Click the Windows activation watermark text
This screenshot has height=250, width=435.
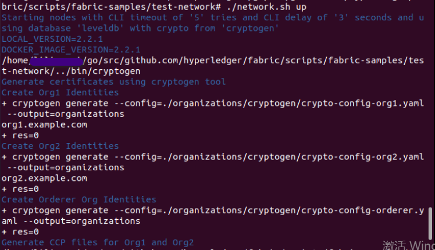pyautogui.click(x=408, y=244)
